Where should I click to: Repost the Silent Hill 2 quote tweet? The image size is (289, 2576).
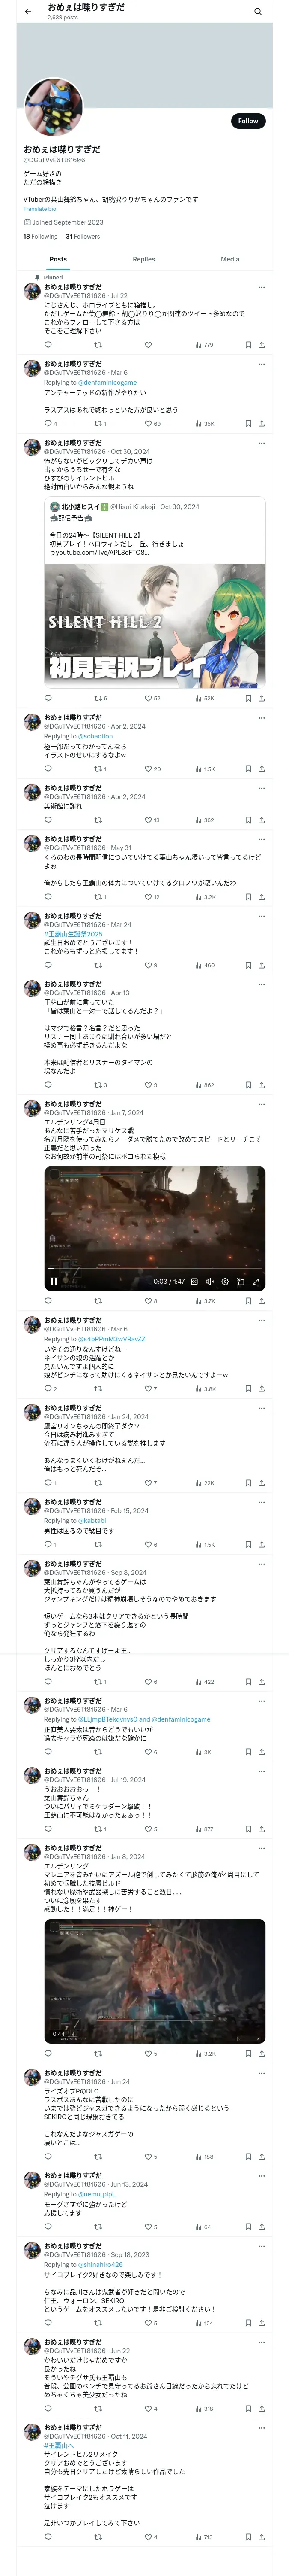click(98, 698)
